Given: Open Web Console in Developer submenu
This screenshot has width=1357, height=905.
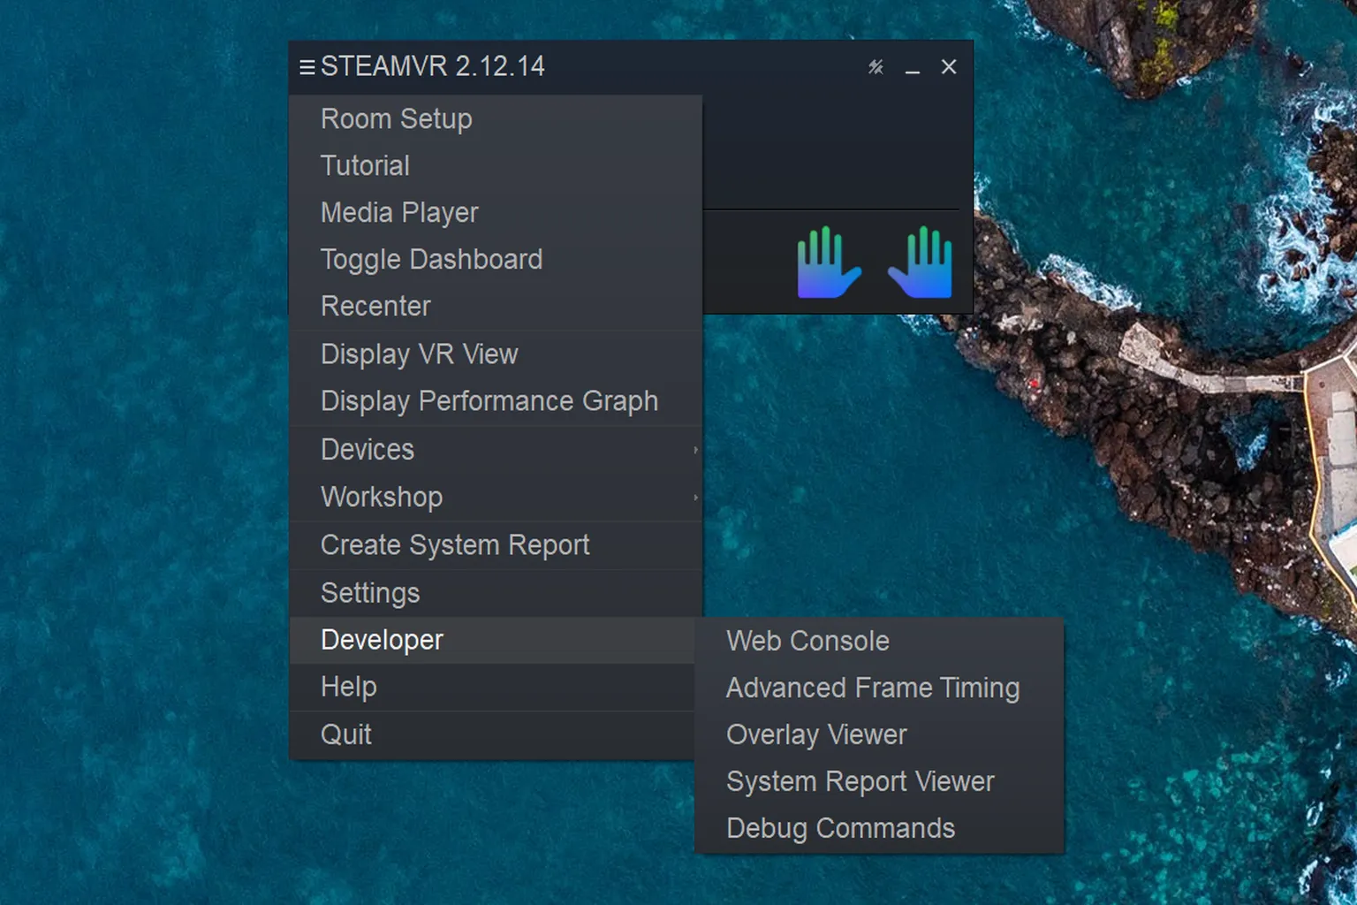Looking at the screenshot, I should (879, 641).
